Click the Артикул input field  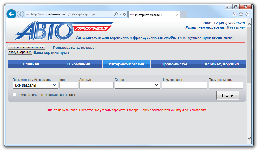tap(96, 85)
